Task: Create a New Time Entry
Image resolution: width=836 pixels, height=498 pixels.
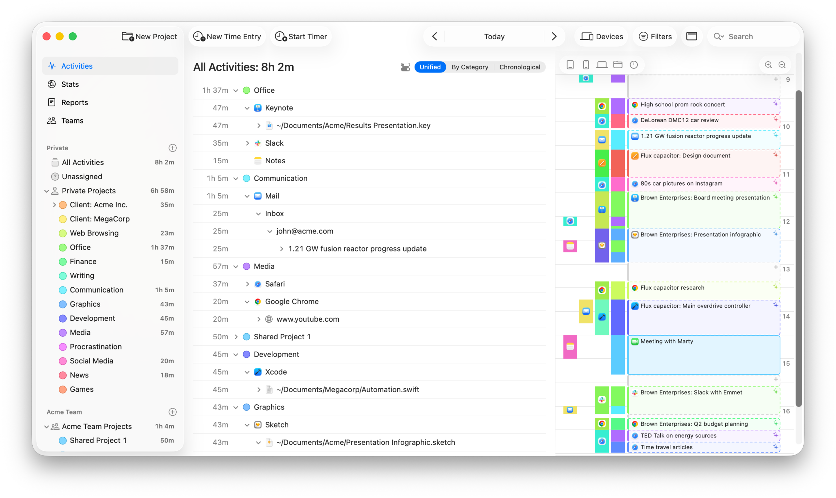Action: tap(227, 36)
